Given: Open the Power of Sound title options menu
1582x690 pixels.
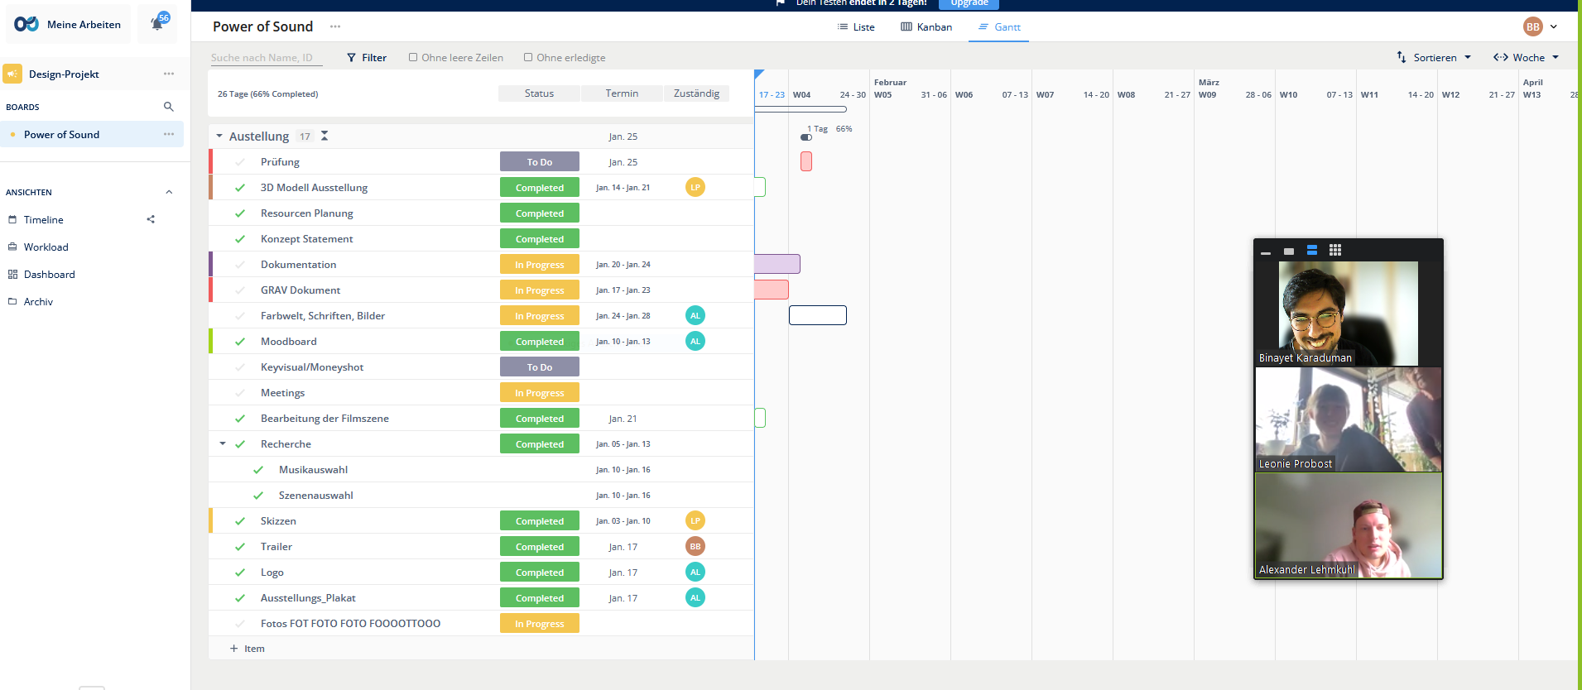Looking at the screenshot, I should (x=335, y=26).
